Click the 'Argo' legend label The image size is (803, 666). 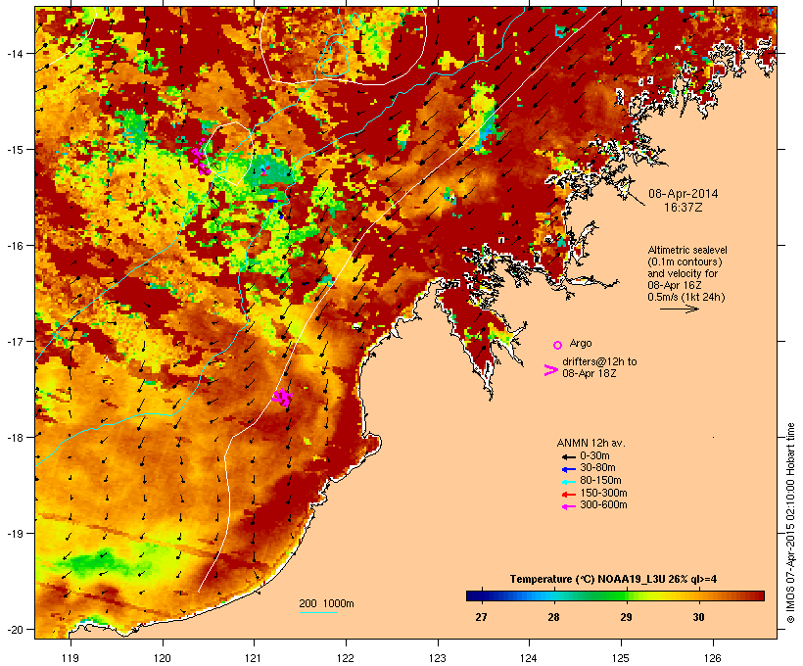[581, 343]
